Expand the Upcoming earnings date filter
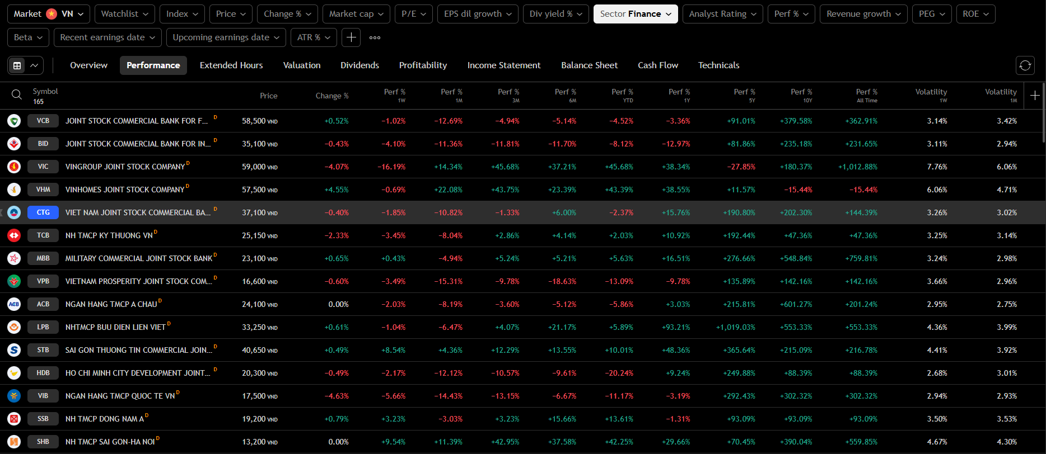The width and height of the screenshot is (1046, 454). click(x=226, y=37)
